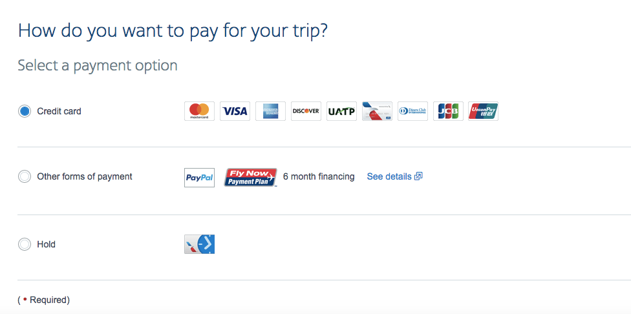Open the See details link

click(x=389, y=176)
